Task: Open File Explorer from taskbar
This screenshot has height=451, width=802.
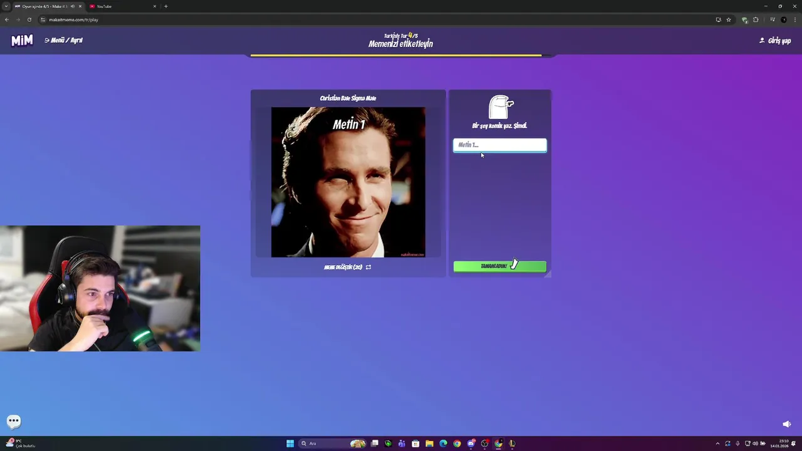Action: click(429, 443)
